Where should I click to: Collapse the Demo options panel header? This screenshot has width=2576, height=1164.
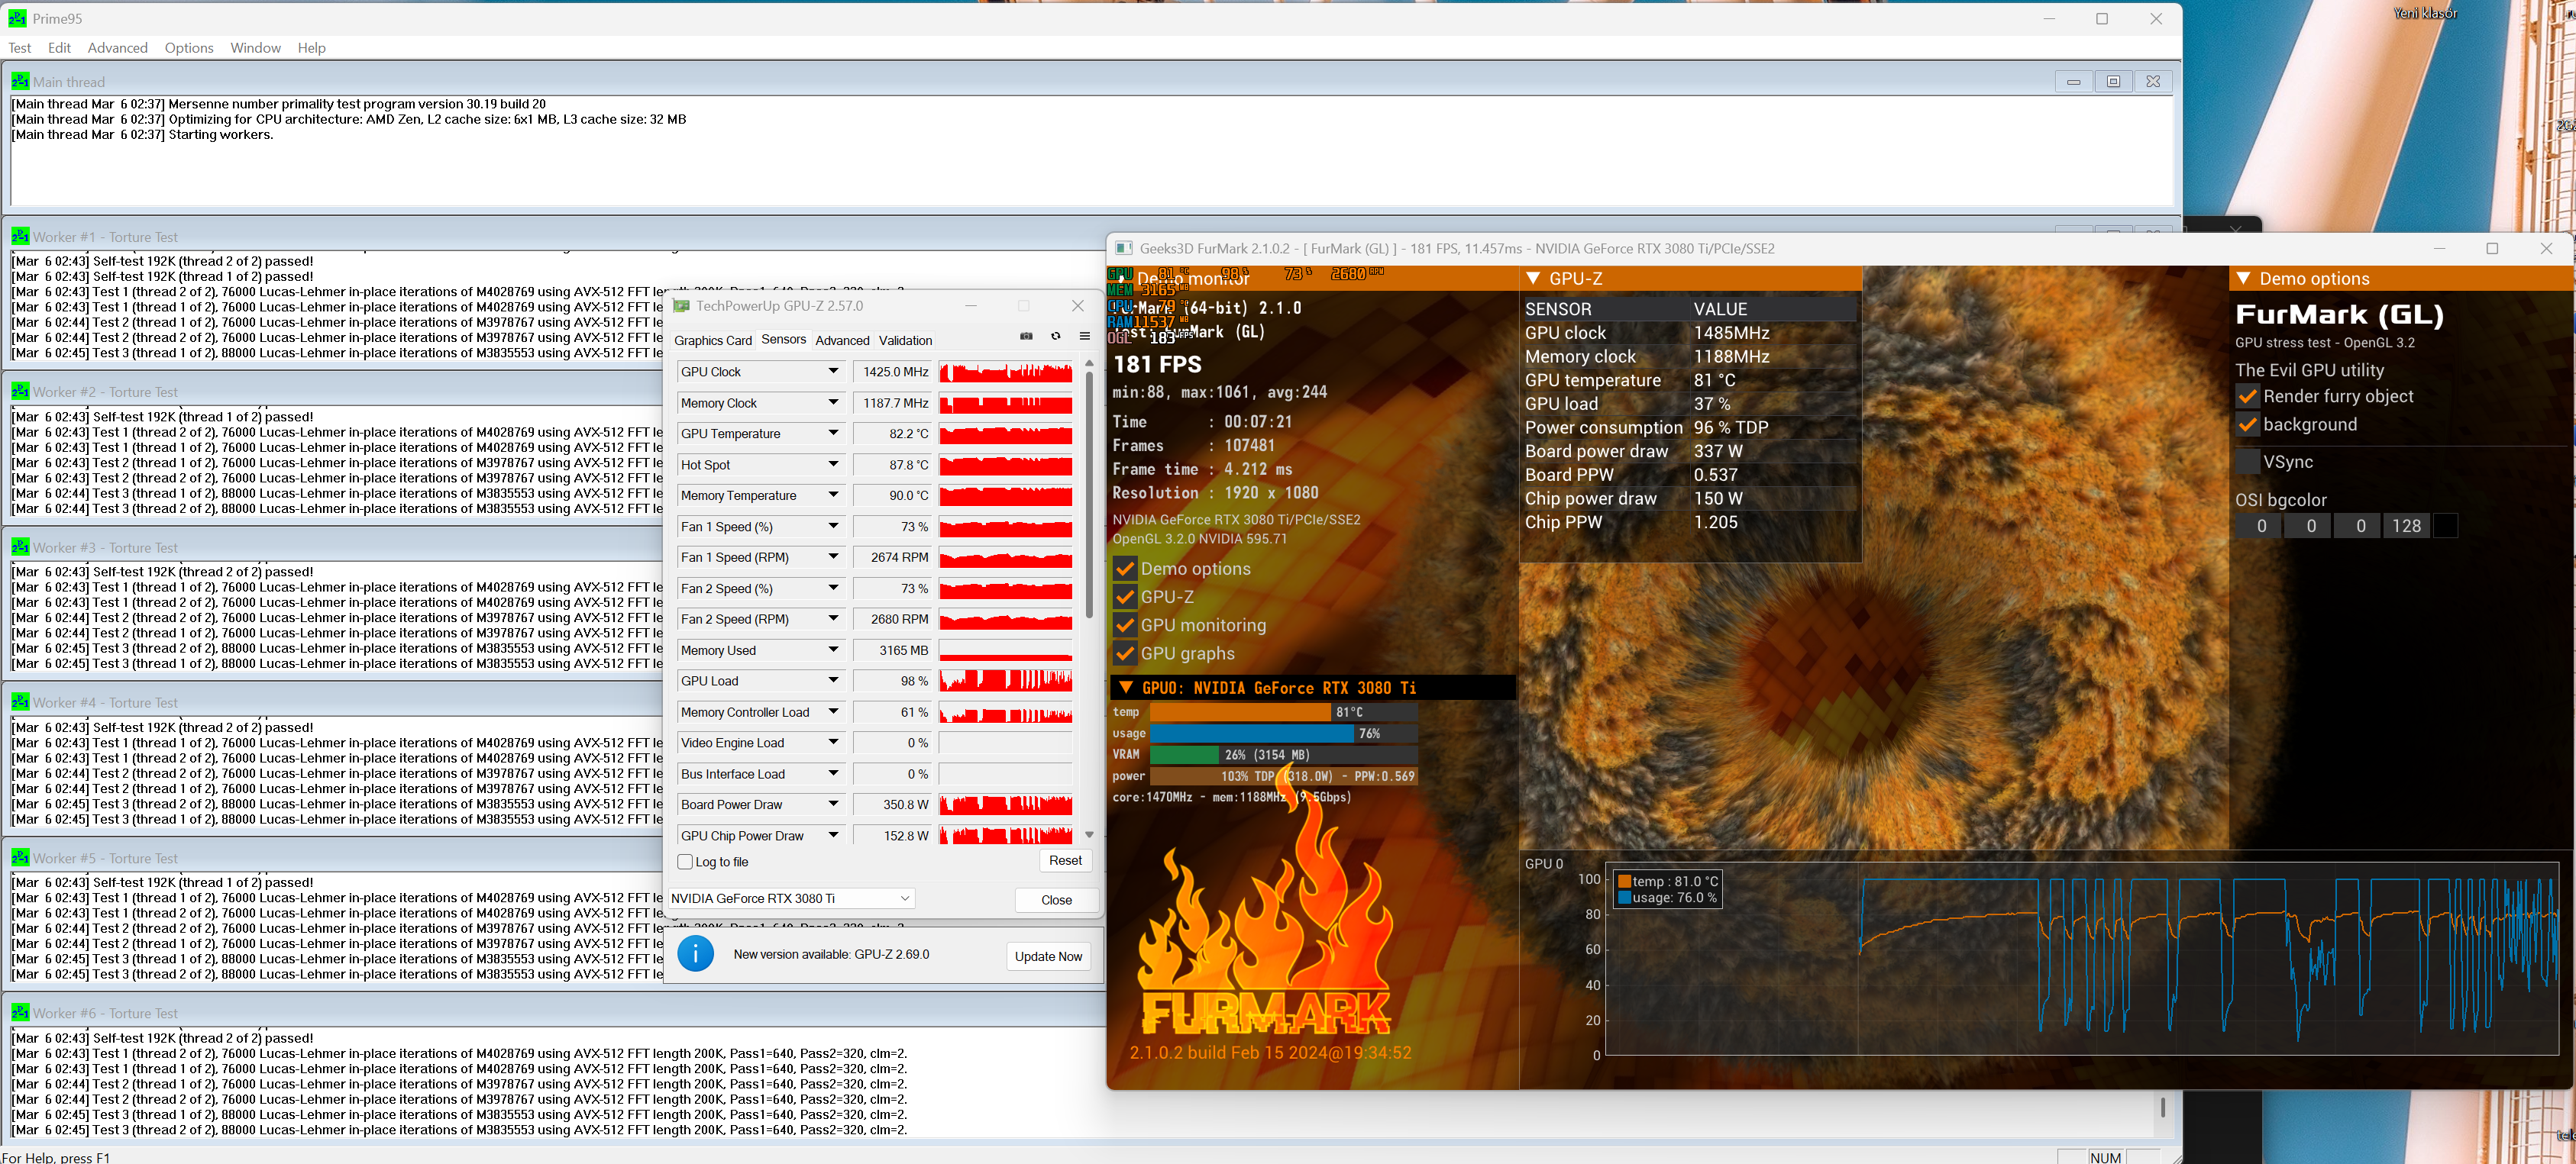[x=2243, y=278]
